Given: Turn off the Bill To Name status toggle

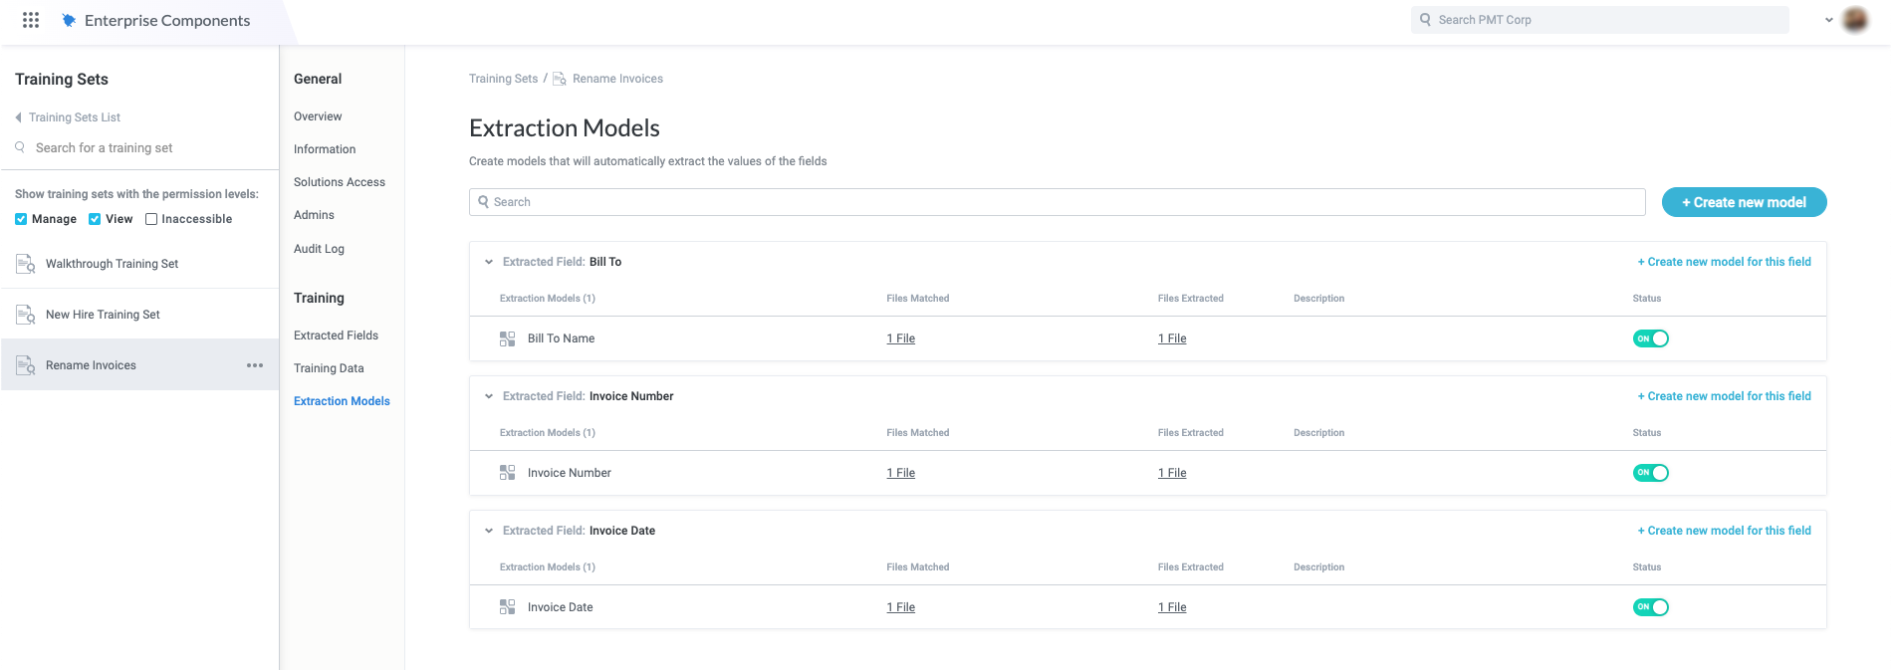Looking at the screenshot, I should [1650, 338].
